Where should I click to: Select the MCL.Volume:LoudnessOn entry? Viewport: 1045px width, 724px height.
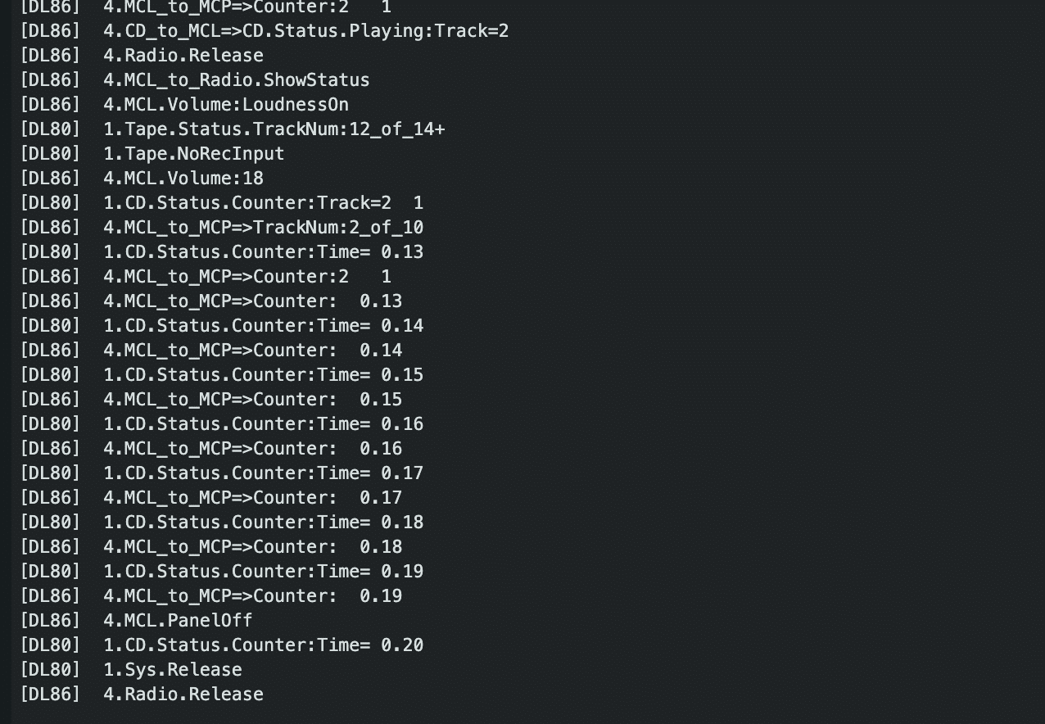[183, 105]
